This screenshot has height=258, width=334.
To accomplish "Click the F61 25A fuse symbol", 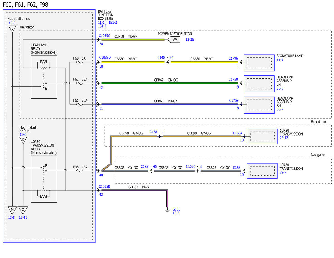I will [x=80, y=104].
